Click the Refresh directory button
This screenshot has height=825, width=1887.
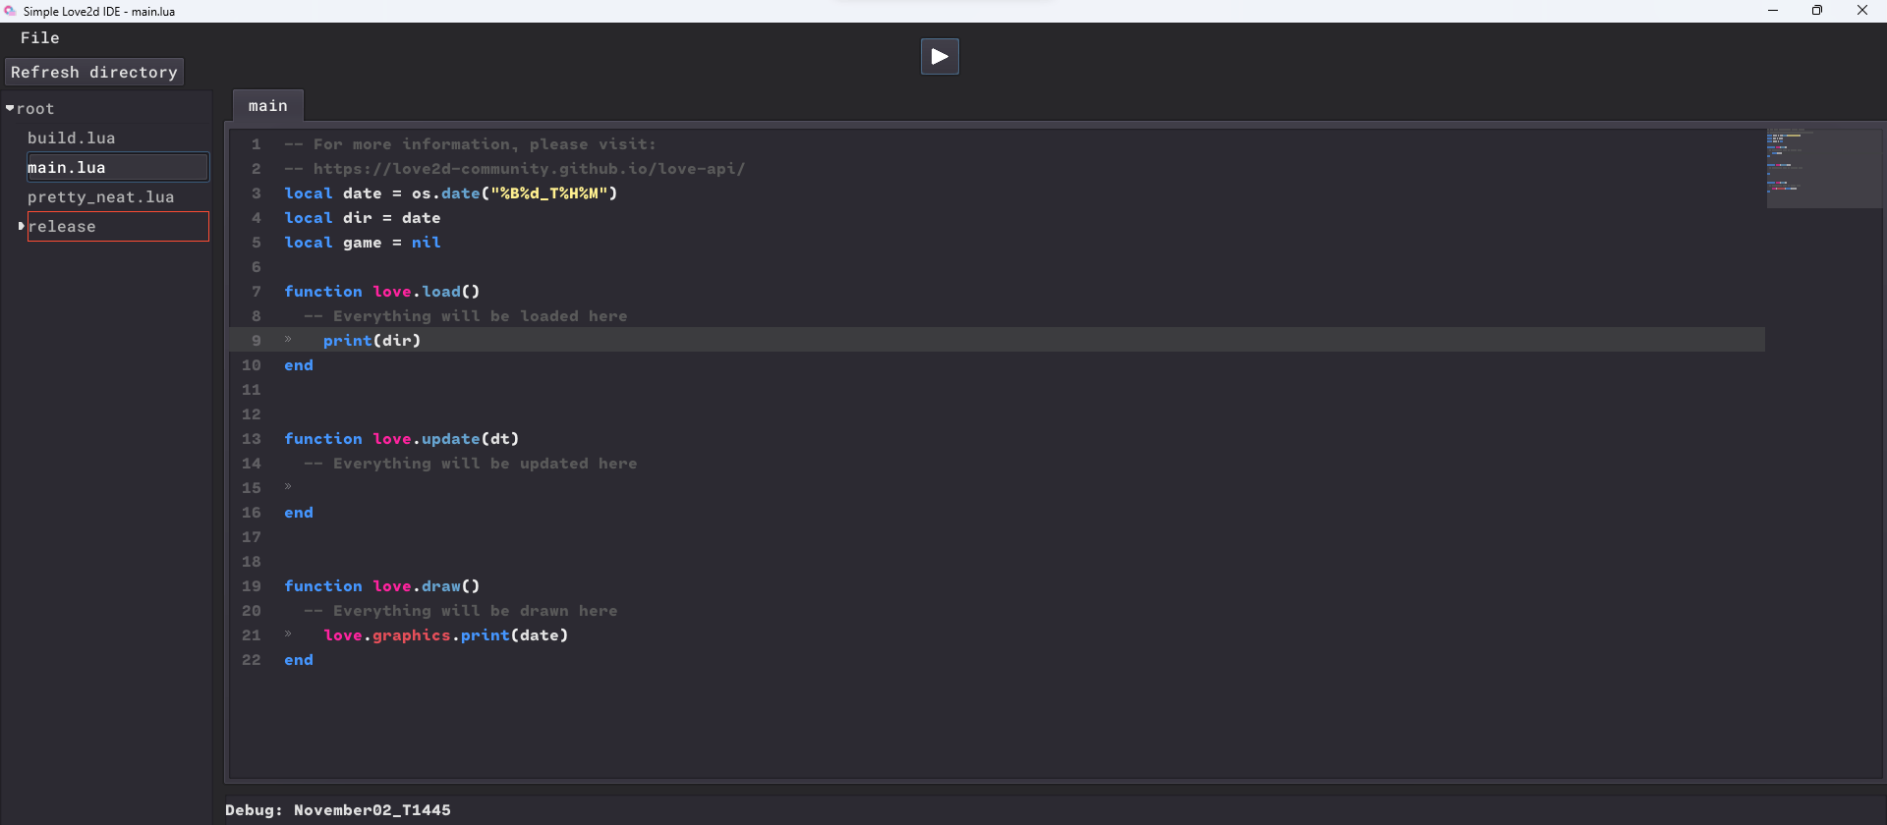pos(94,73)
